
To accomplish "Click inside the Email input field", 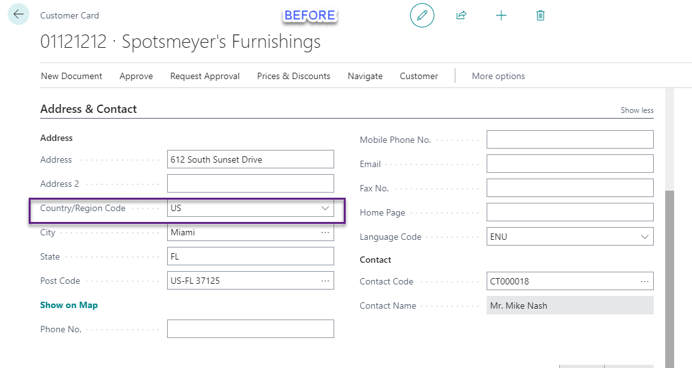I will 570,163.
